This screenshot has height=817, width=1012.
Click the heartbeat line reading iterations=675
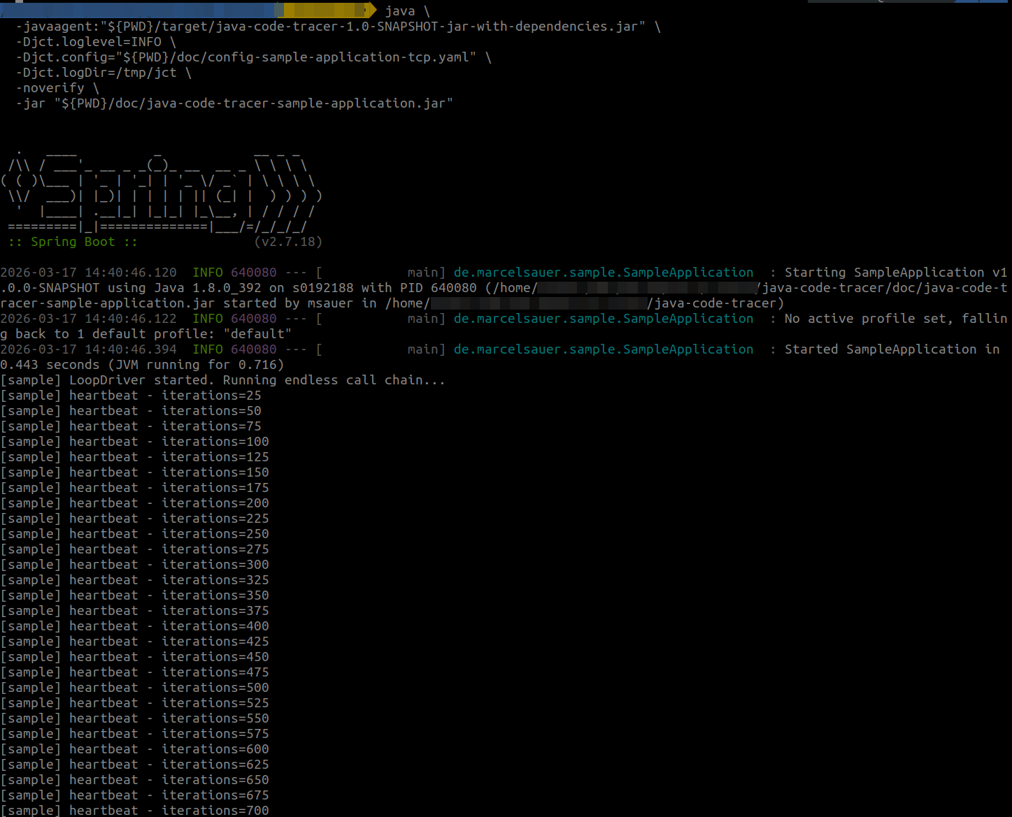point(134,795)
